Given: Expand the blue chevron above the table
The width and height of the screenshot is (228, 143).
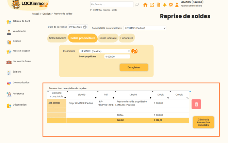Looking at the screenshot, I should 190,91.
